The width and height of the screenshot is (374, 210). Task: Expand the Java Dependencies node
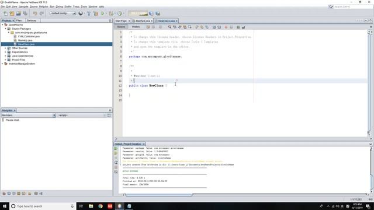[x=5, y=56]
